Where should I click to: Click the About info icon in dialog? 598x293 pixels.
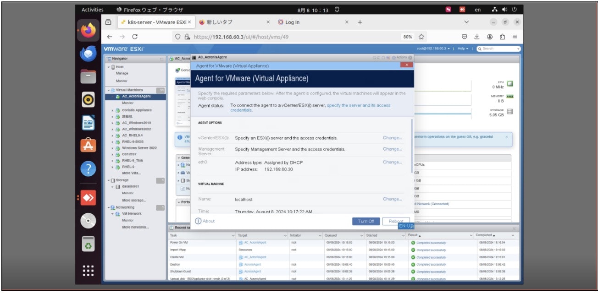198,221
